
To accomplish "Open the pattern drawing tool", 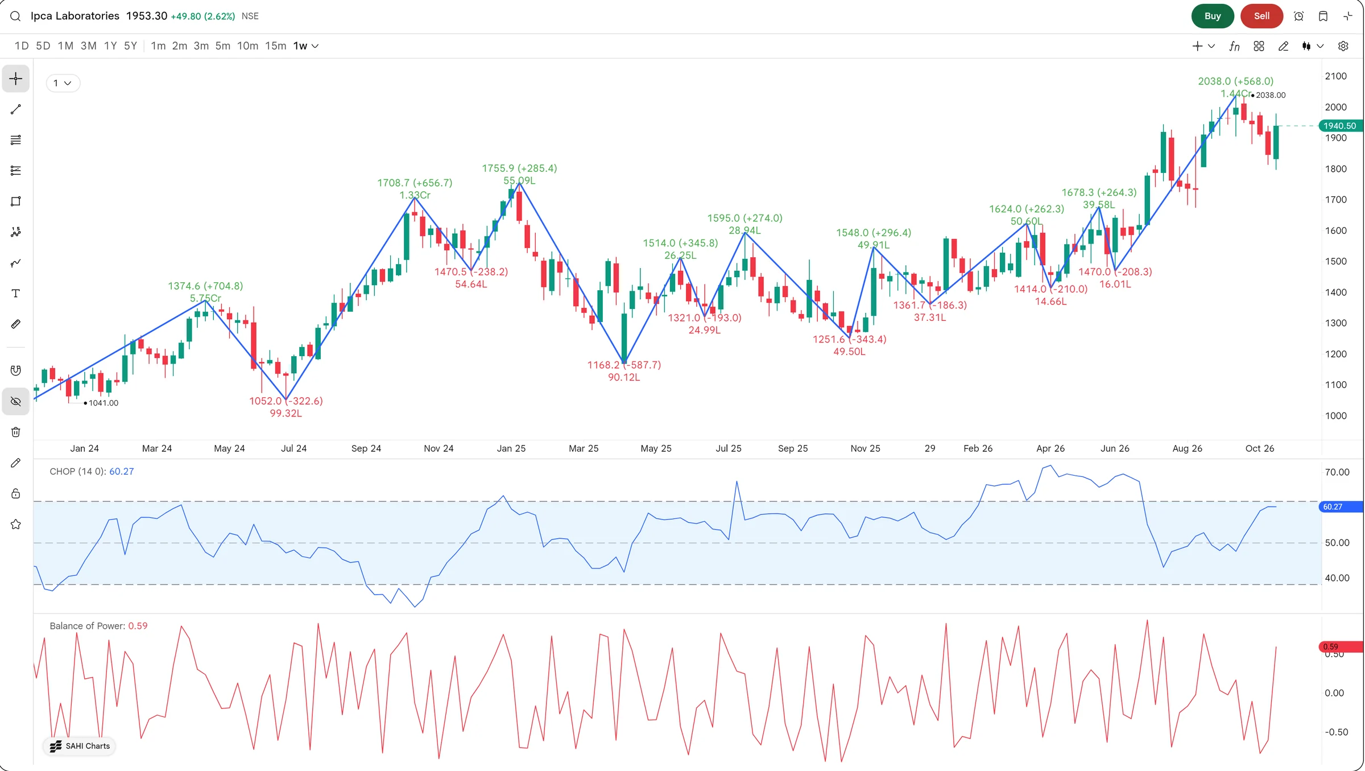I will (x=16, y=232).
